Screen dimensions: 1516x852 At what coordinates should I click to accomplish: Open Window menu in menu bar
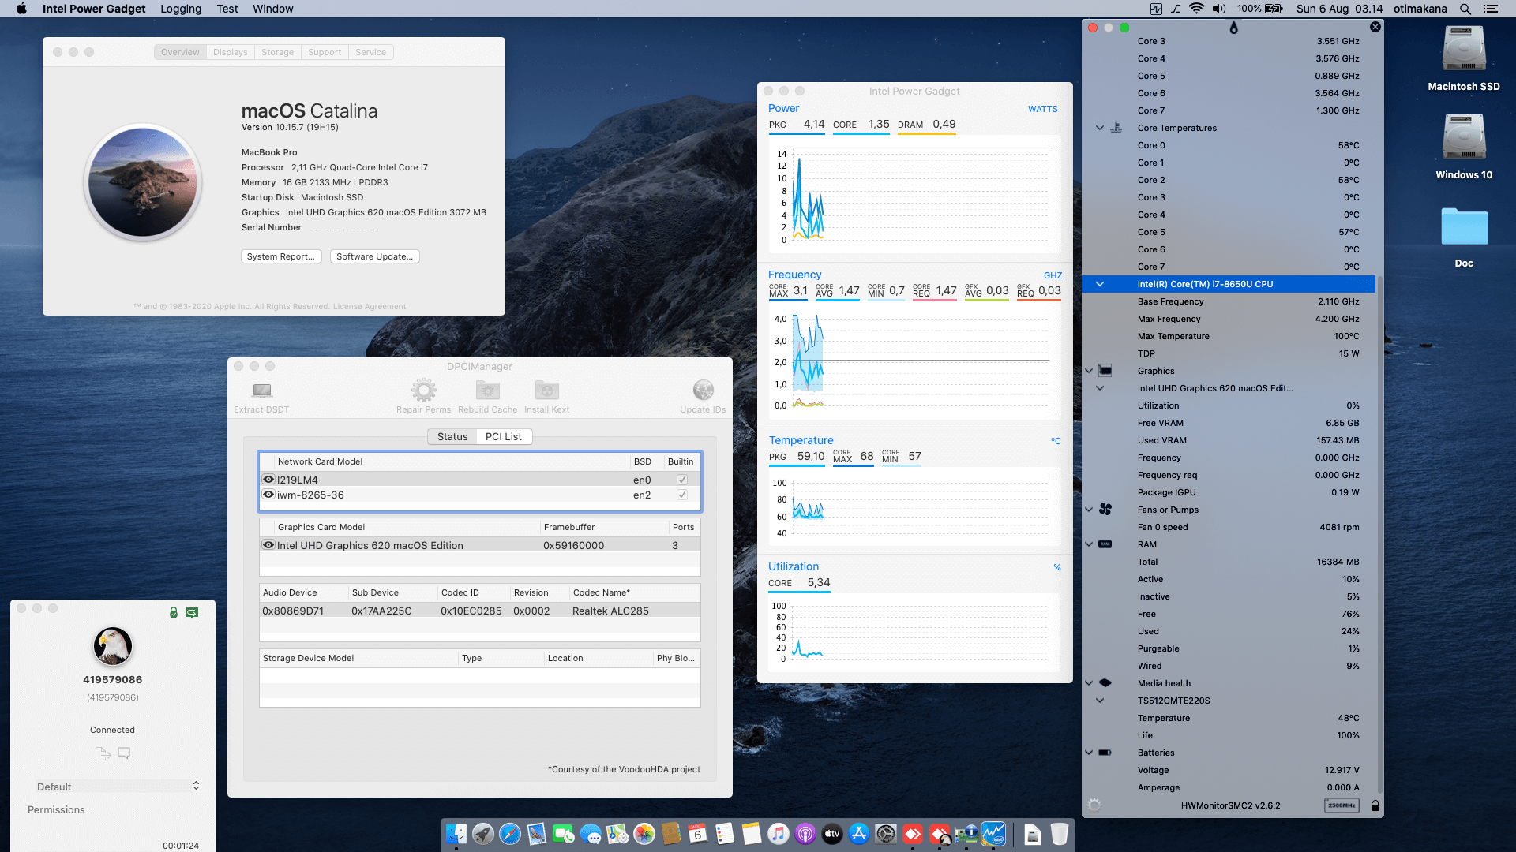pos(273,9)
